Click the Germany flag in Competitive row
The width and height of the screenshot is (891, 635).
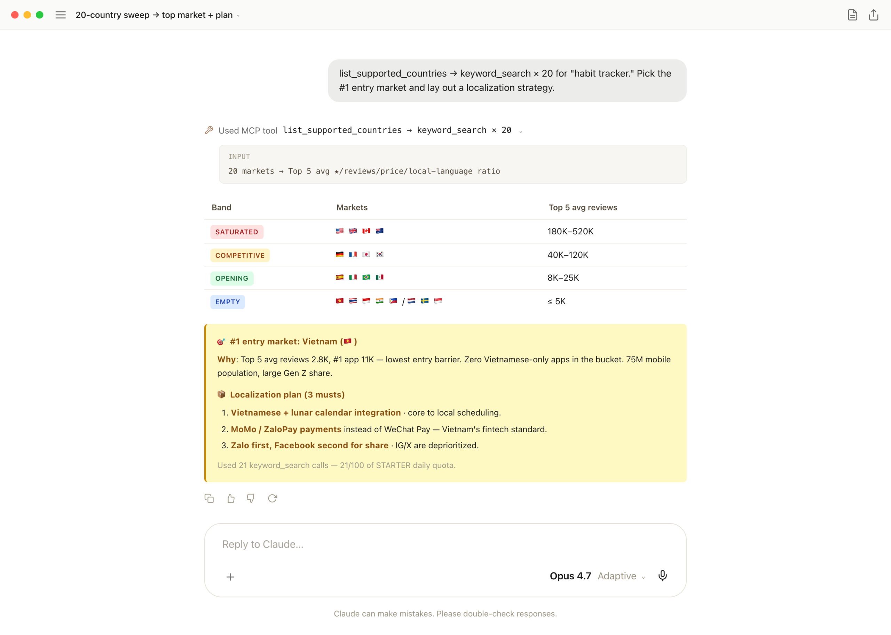(x=339, y=254)
